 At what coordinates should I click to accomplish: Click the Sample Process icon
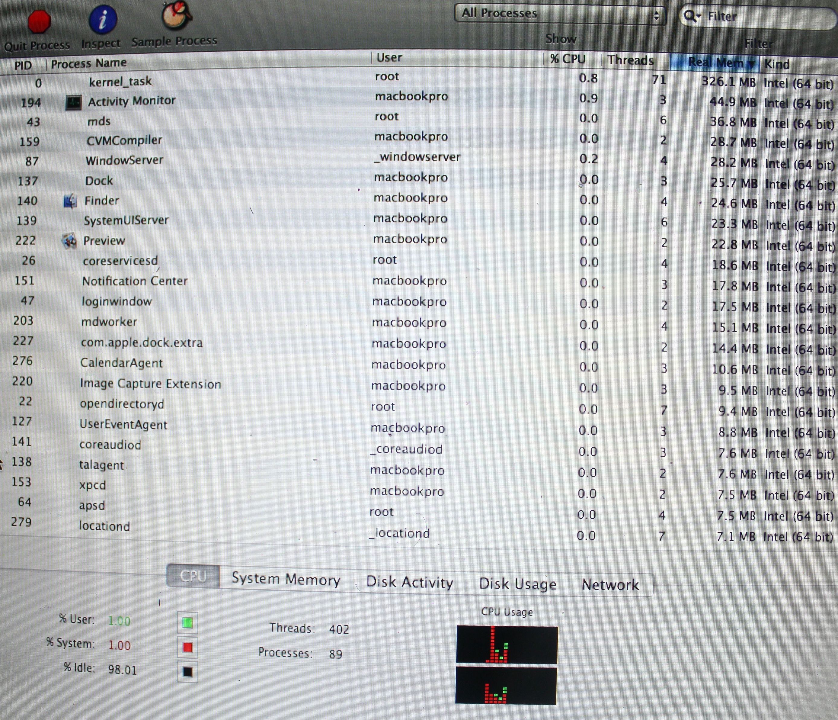(176, 16)
